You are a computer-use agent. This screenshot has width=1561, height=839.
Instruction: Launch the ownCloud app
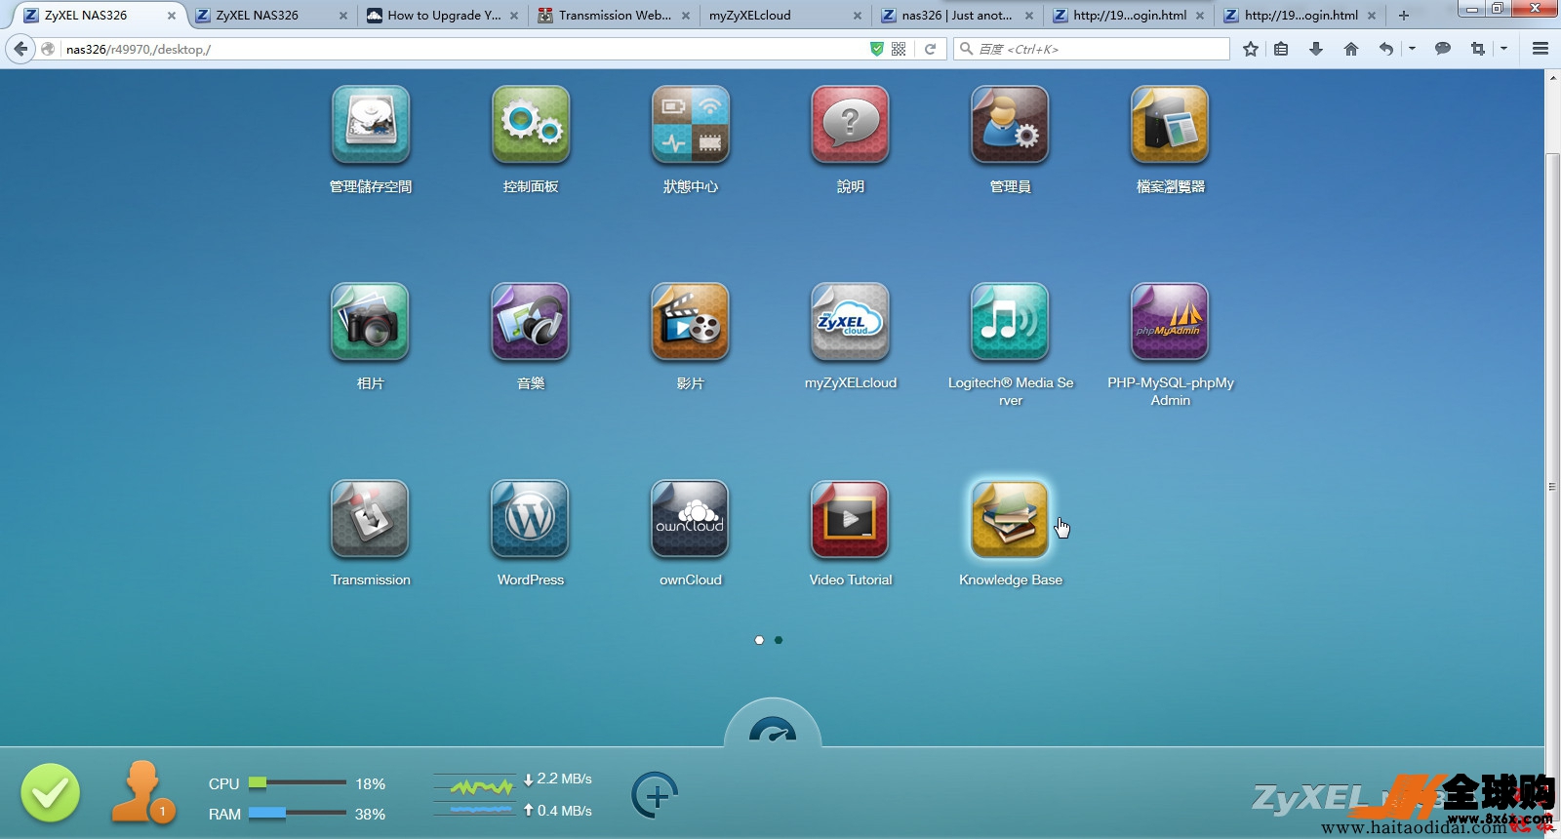tap(691, 519)
